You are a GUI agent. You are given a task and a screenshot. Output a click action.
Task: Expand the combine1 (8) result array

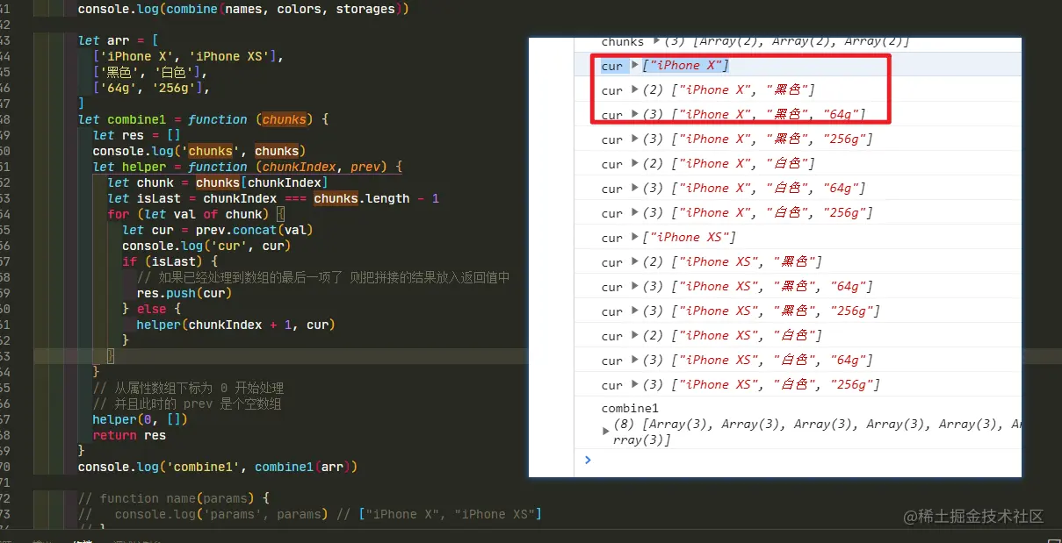tap(606, 431)
